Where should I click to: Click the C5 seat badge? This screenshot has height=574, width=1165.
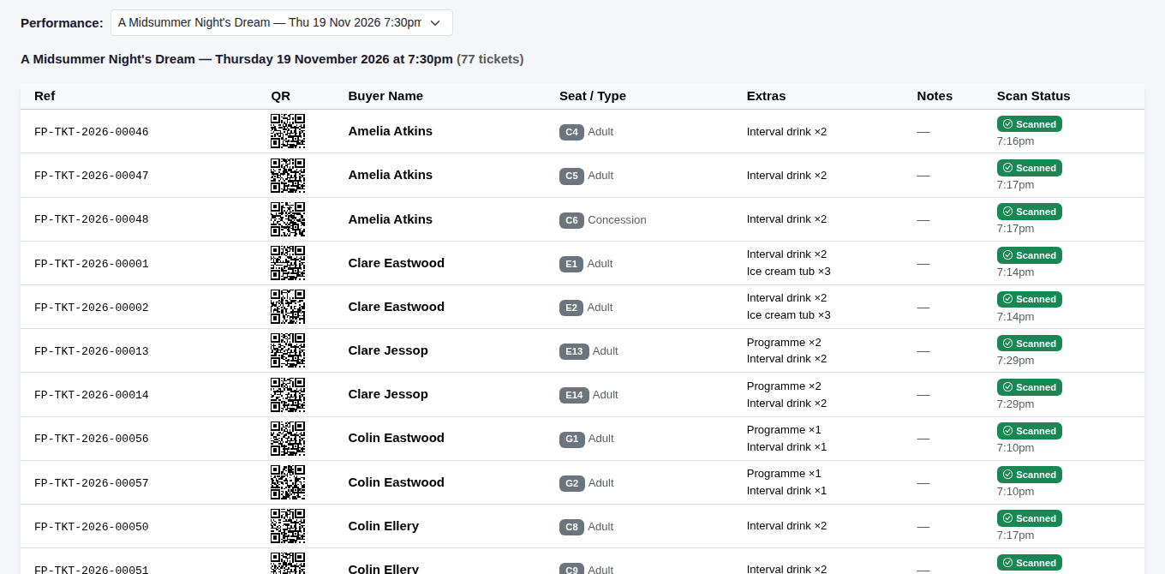[x=571, y=176]
